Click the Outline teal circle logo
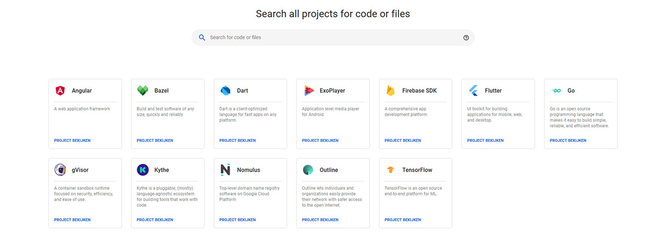 (308, 170)
